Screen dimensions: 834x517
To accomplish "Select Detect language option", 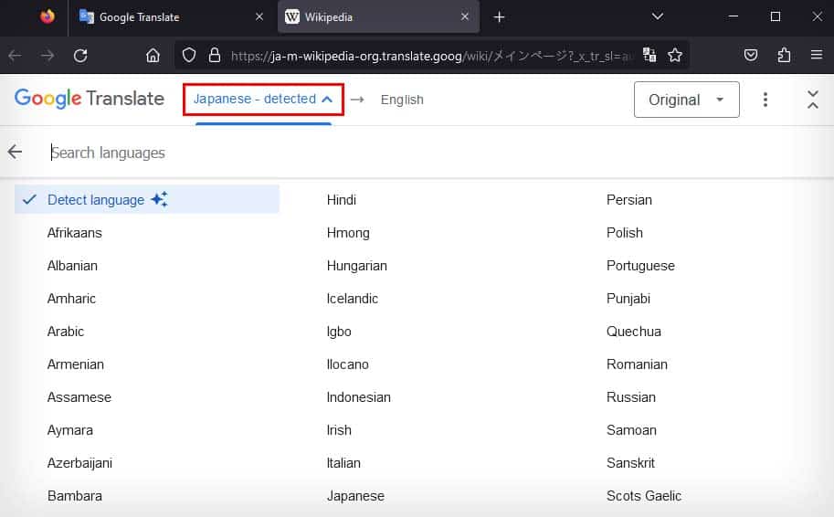I will 147,199.
